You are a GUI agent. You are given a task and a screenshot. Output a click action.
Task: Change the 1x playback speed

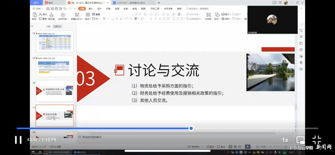(x=285, y=140)
